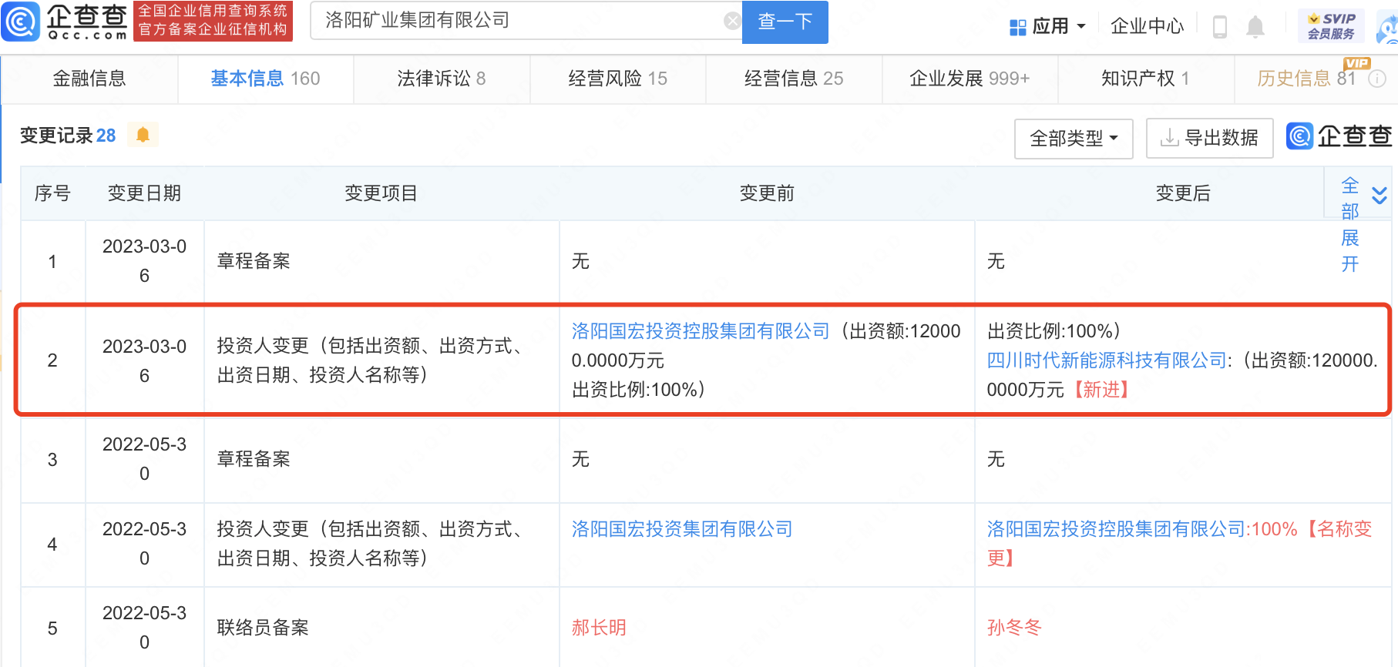Screen dimensions: 1398x667
Task: Open the 洛阳国宏投资控股集团有限公司 link in row 2
Action: point(701,331)
